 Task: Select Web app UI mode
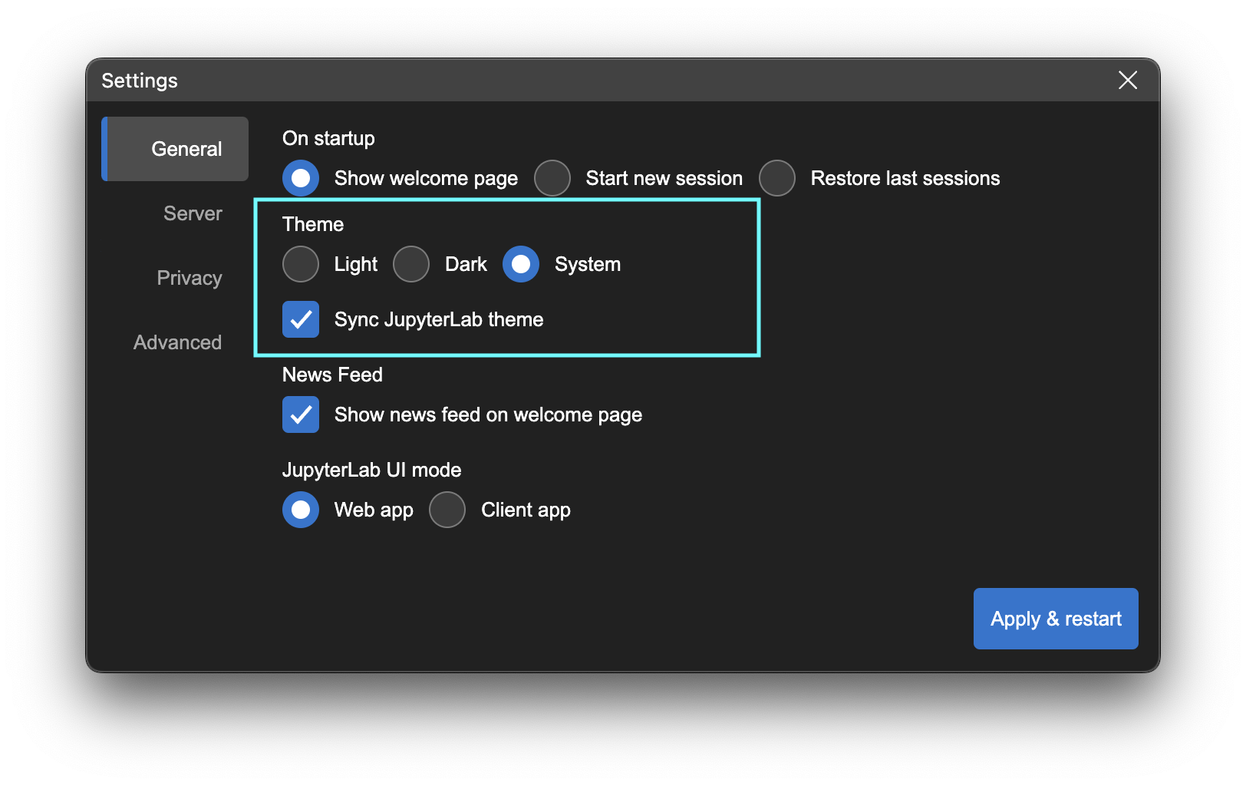301,510
